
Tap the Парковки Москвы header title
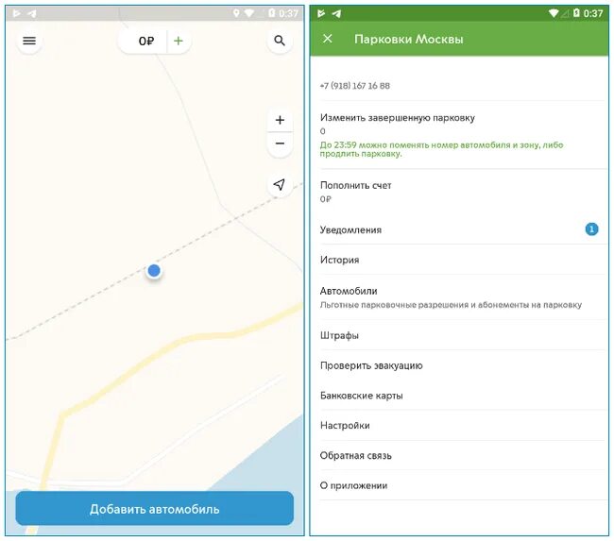point(408,39)
